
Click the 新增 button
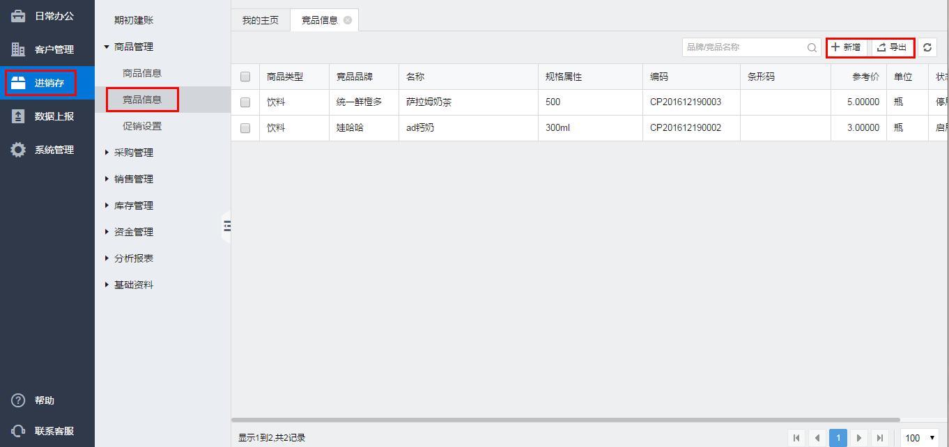(847, 47)
